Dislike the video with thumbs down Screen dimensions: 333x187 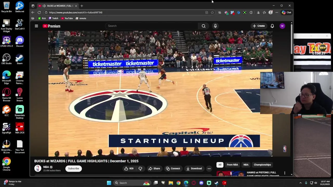(x=140, y=169)
